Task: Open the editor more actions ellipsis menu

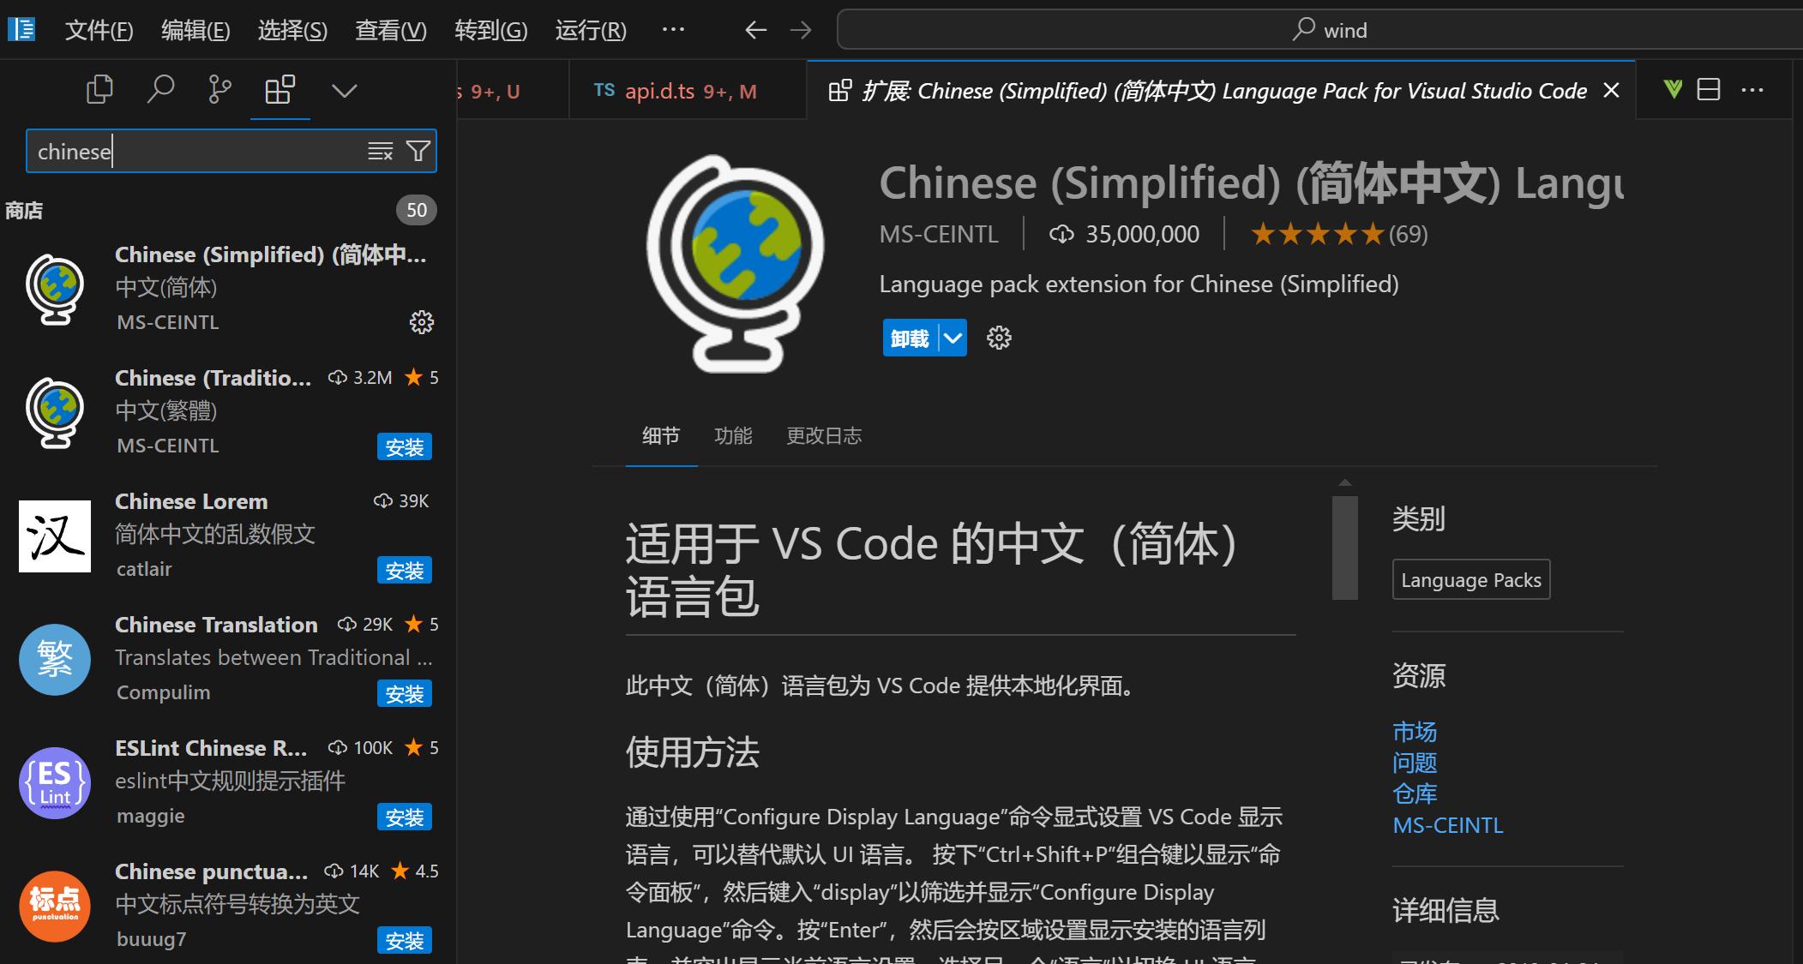Action: tap(1752, 89)
